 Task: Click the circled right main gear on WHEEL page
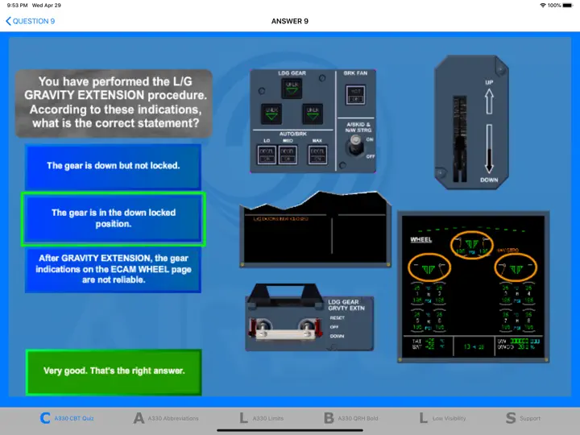click(x=516, y=267)
